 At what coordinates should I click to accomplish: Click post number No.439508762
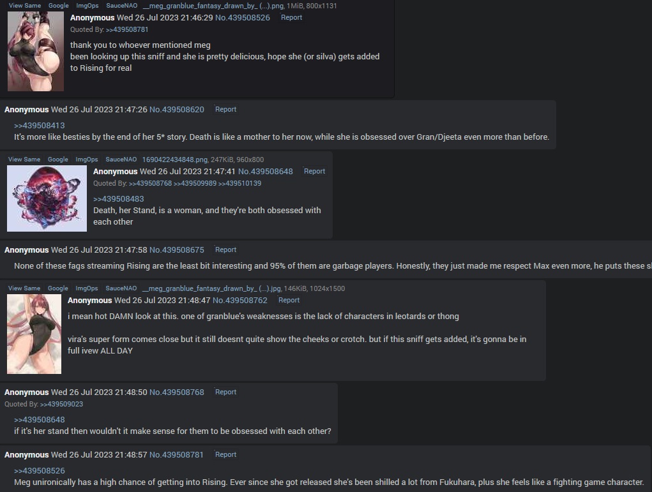[x=240, y=301]
